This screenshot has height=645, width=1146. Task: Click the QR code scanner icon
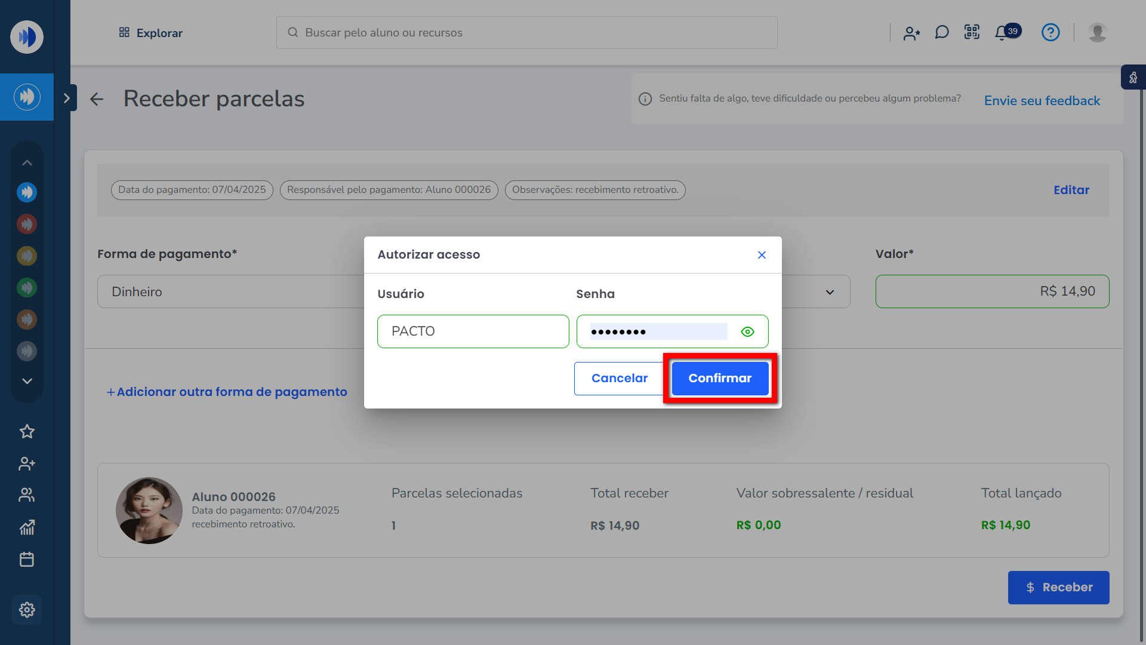point(972,32)
